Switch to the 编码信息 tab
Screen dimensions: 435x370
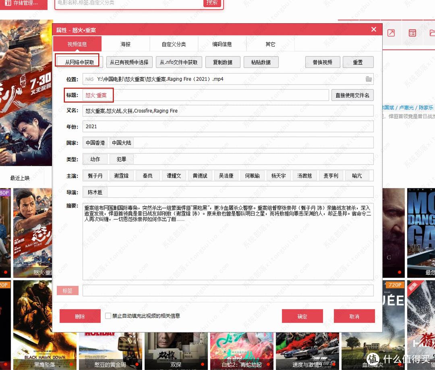pos(222,44)
